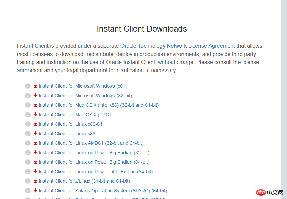Click the Instant Client Downloads heading
The width and height of the screenshot is (287, 199).
tap(142, 29)
